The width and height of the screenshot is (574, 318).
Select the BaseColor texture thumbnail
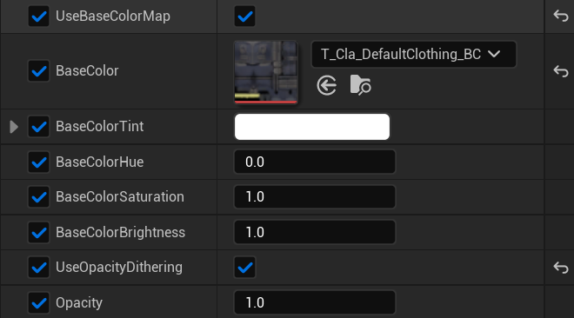(266, 72)
